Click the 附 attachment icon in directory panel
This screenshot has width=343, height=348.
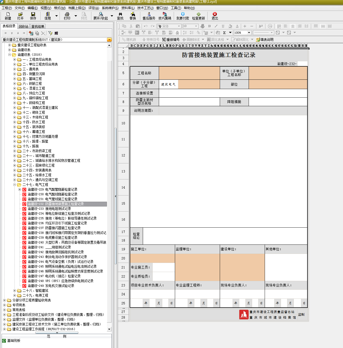[x=56, y=33]
